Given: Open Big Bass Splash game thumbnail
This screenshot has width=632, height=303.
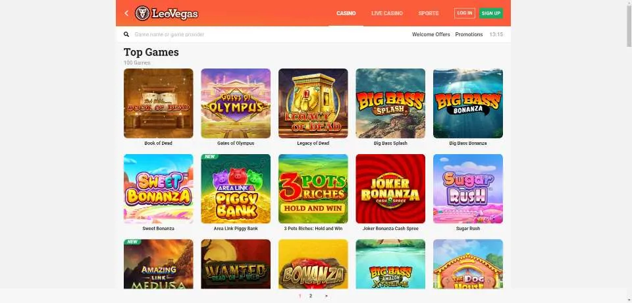Looking at the screenshot, I should tap(390, 103).
